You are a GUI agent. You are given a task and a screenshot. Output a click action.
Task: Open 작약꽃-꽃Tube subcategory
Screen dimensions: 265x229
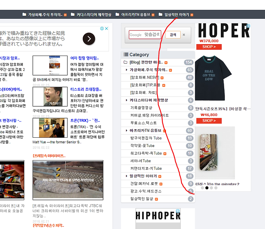(142, 146)
